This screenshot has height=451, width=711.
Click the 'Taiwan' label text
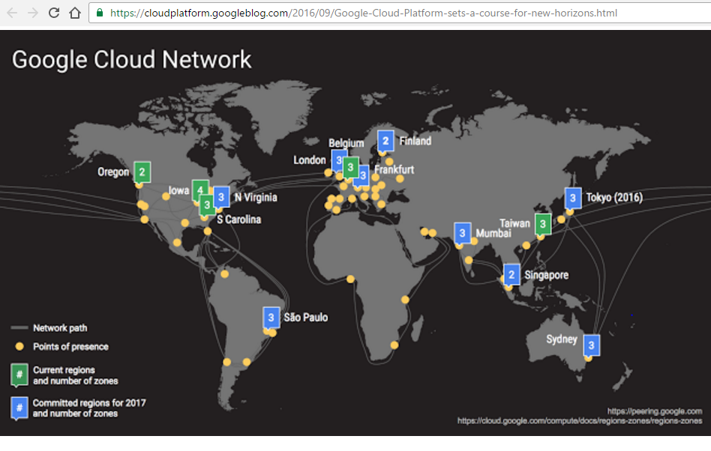tap(514, 223)
